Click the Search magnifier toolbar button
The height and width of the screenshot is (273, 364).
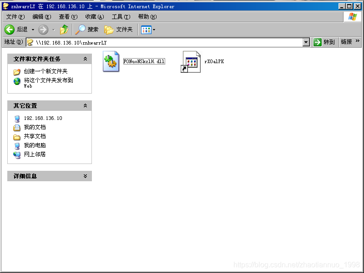(x=87, y=30)
